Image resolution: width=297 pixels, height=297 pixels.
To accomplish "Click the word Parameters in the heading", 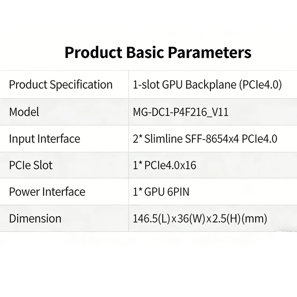I will 210,53.
